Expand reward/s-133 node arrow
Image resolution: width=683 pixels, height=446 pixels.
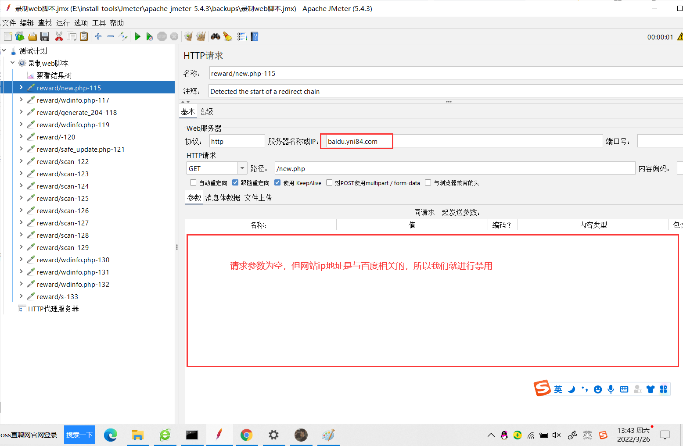[x=21, y=296]
